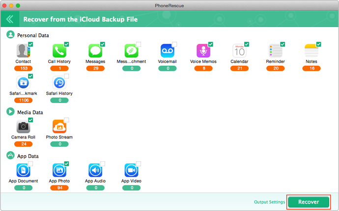Select the App Document icon
The width and height of the screenshot is (339, 211).
click(x=23, y=170)
